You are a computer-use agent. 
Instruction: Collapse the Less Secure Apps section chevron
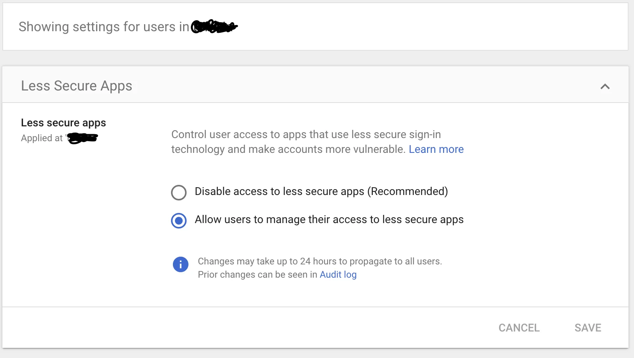tap(605, 87)
